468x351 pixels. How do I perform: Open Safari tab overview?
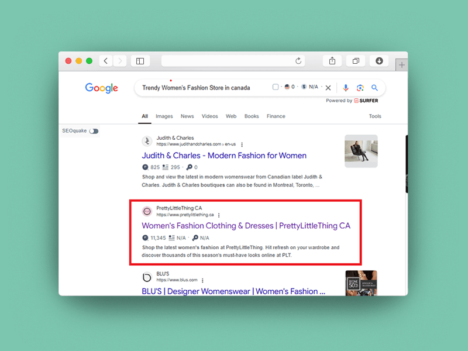click(x=355, y=61)
